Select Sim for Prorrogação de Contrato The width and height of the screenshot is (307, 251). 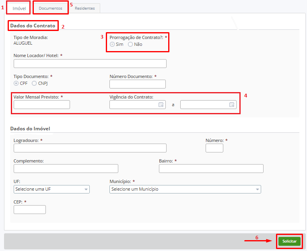pyautogui.click(x=112, y=44)
